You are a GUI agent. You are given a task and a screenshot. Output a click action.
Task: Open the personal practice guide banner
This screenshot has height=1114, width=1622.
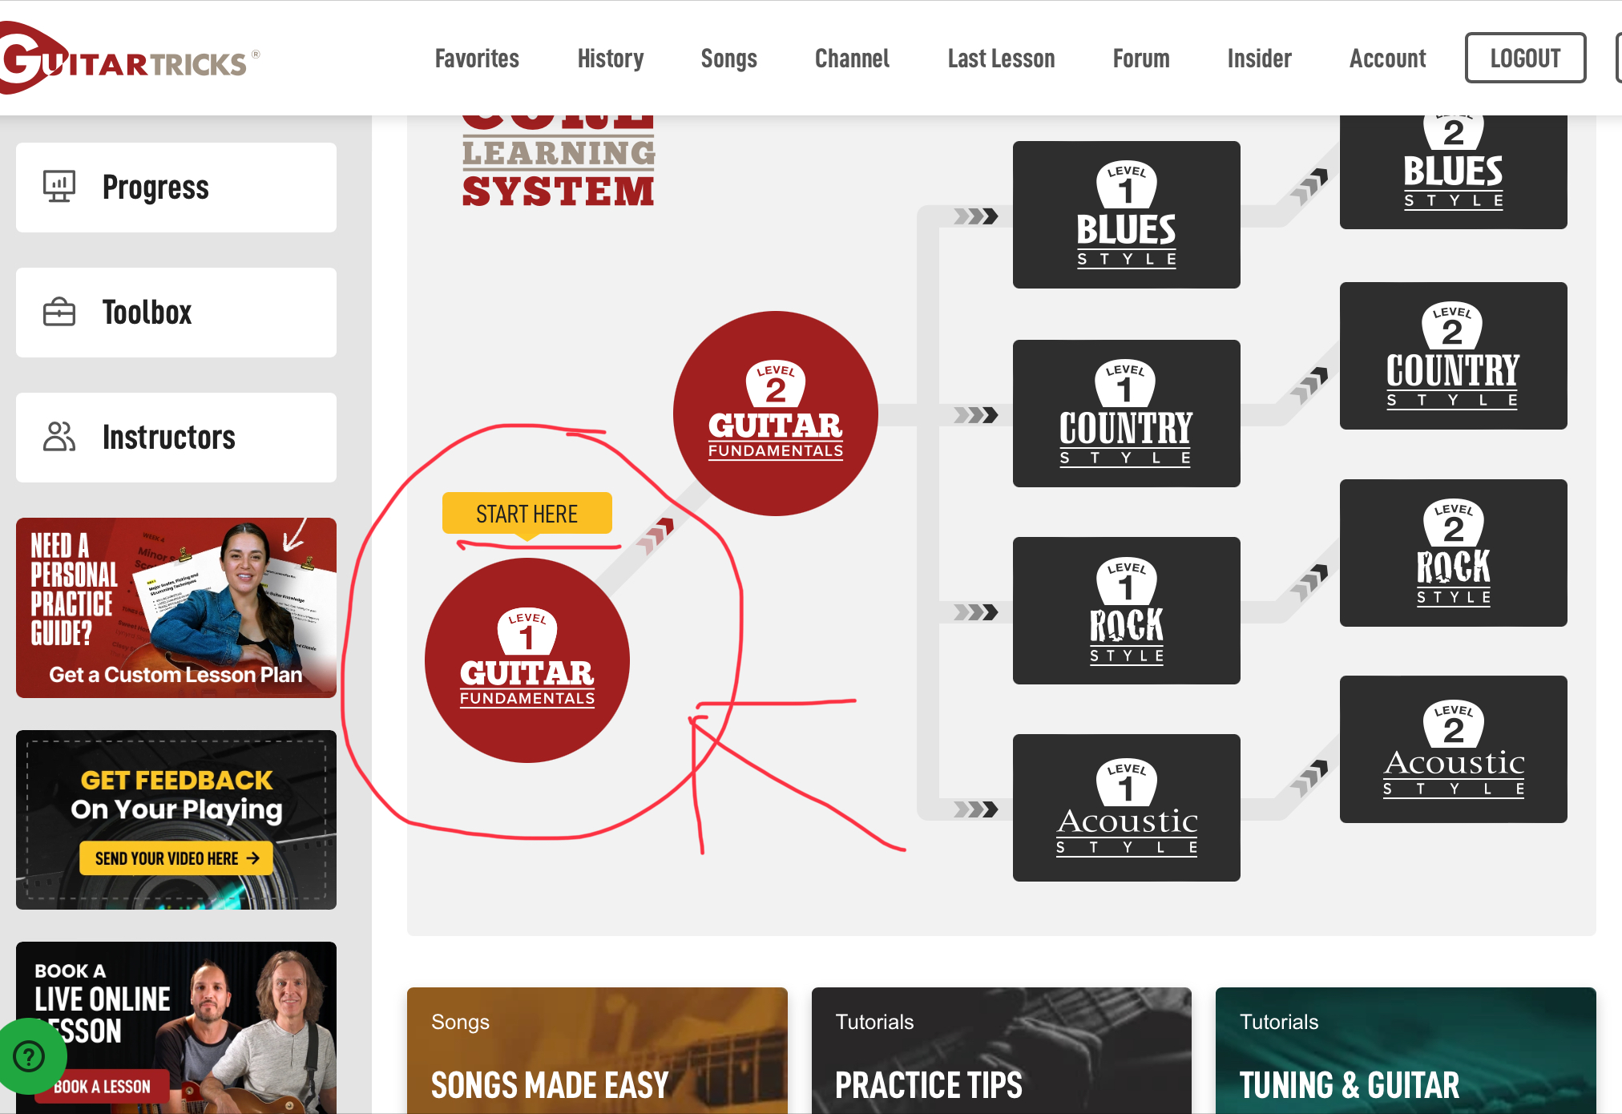[x=176, y=607]
